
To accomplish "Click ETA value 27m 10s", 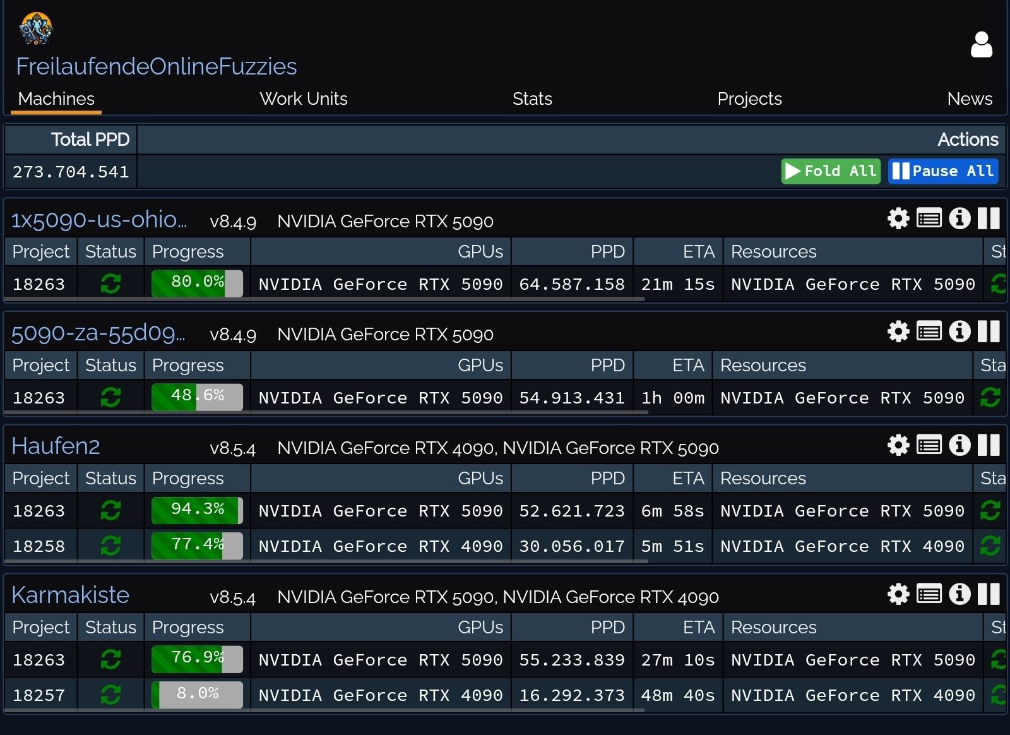I will pos(678,660).
